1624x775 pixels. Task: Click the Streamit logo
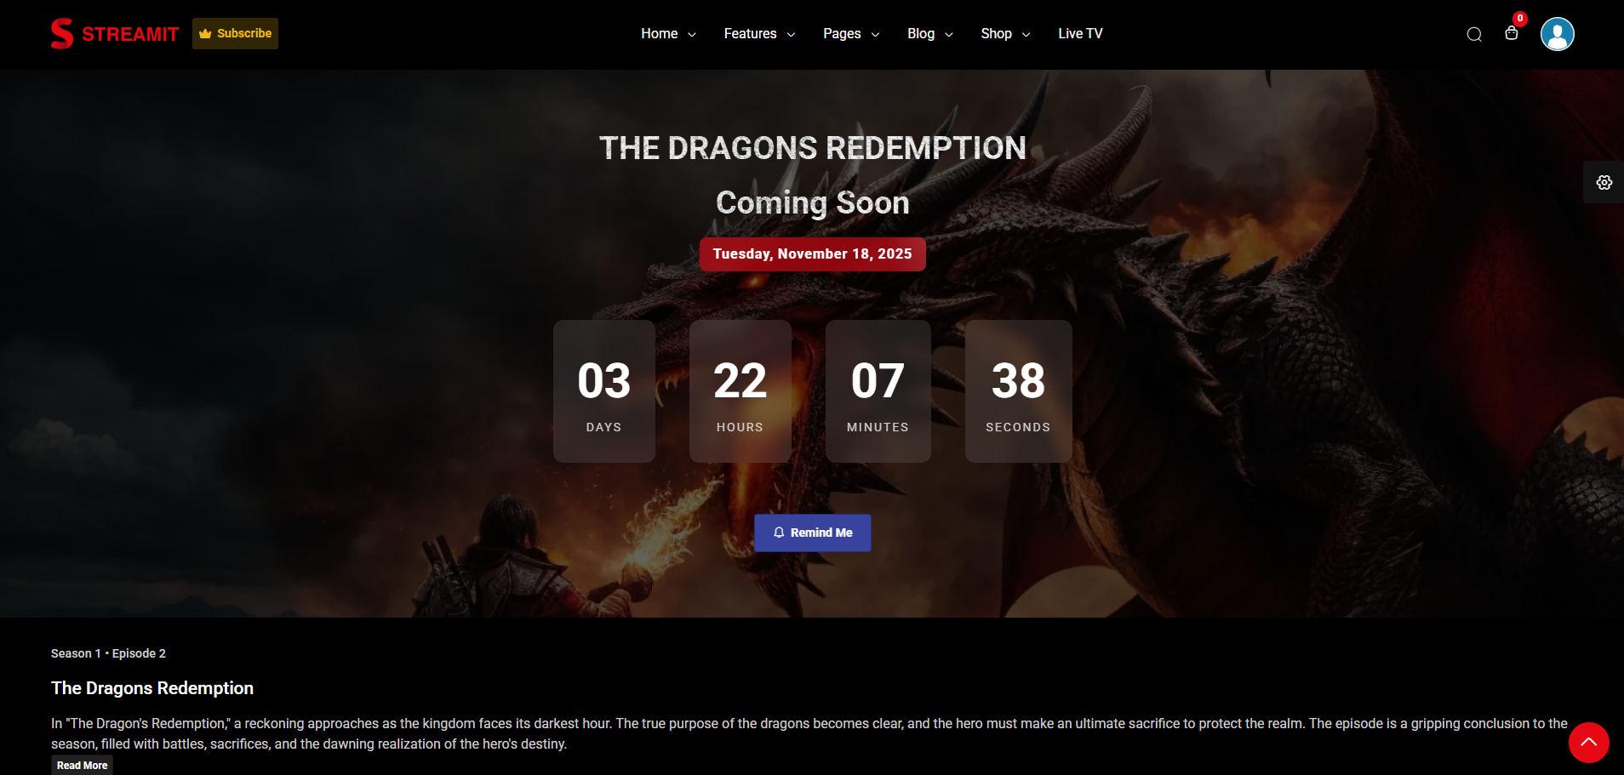coord(115,34)
